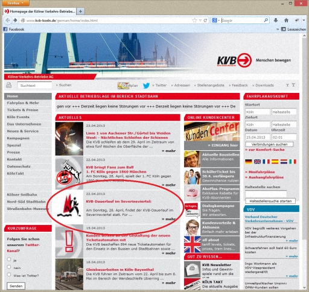Click the Startort Haltestelle input field

pos(284,112)
